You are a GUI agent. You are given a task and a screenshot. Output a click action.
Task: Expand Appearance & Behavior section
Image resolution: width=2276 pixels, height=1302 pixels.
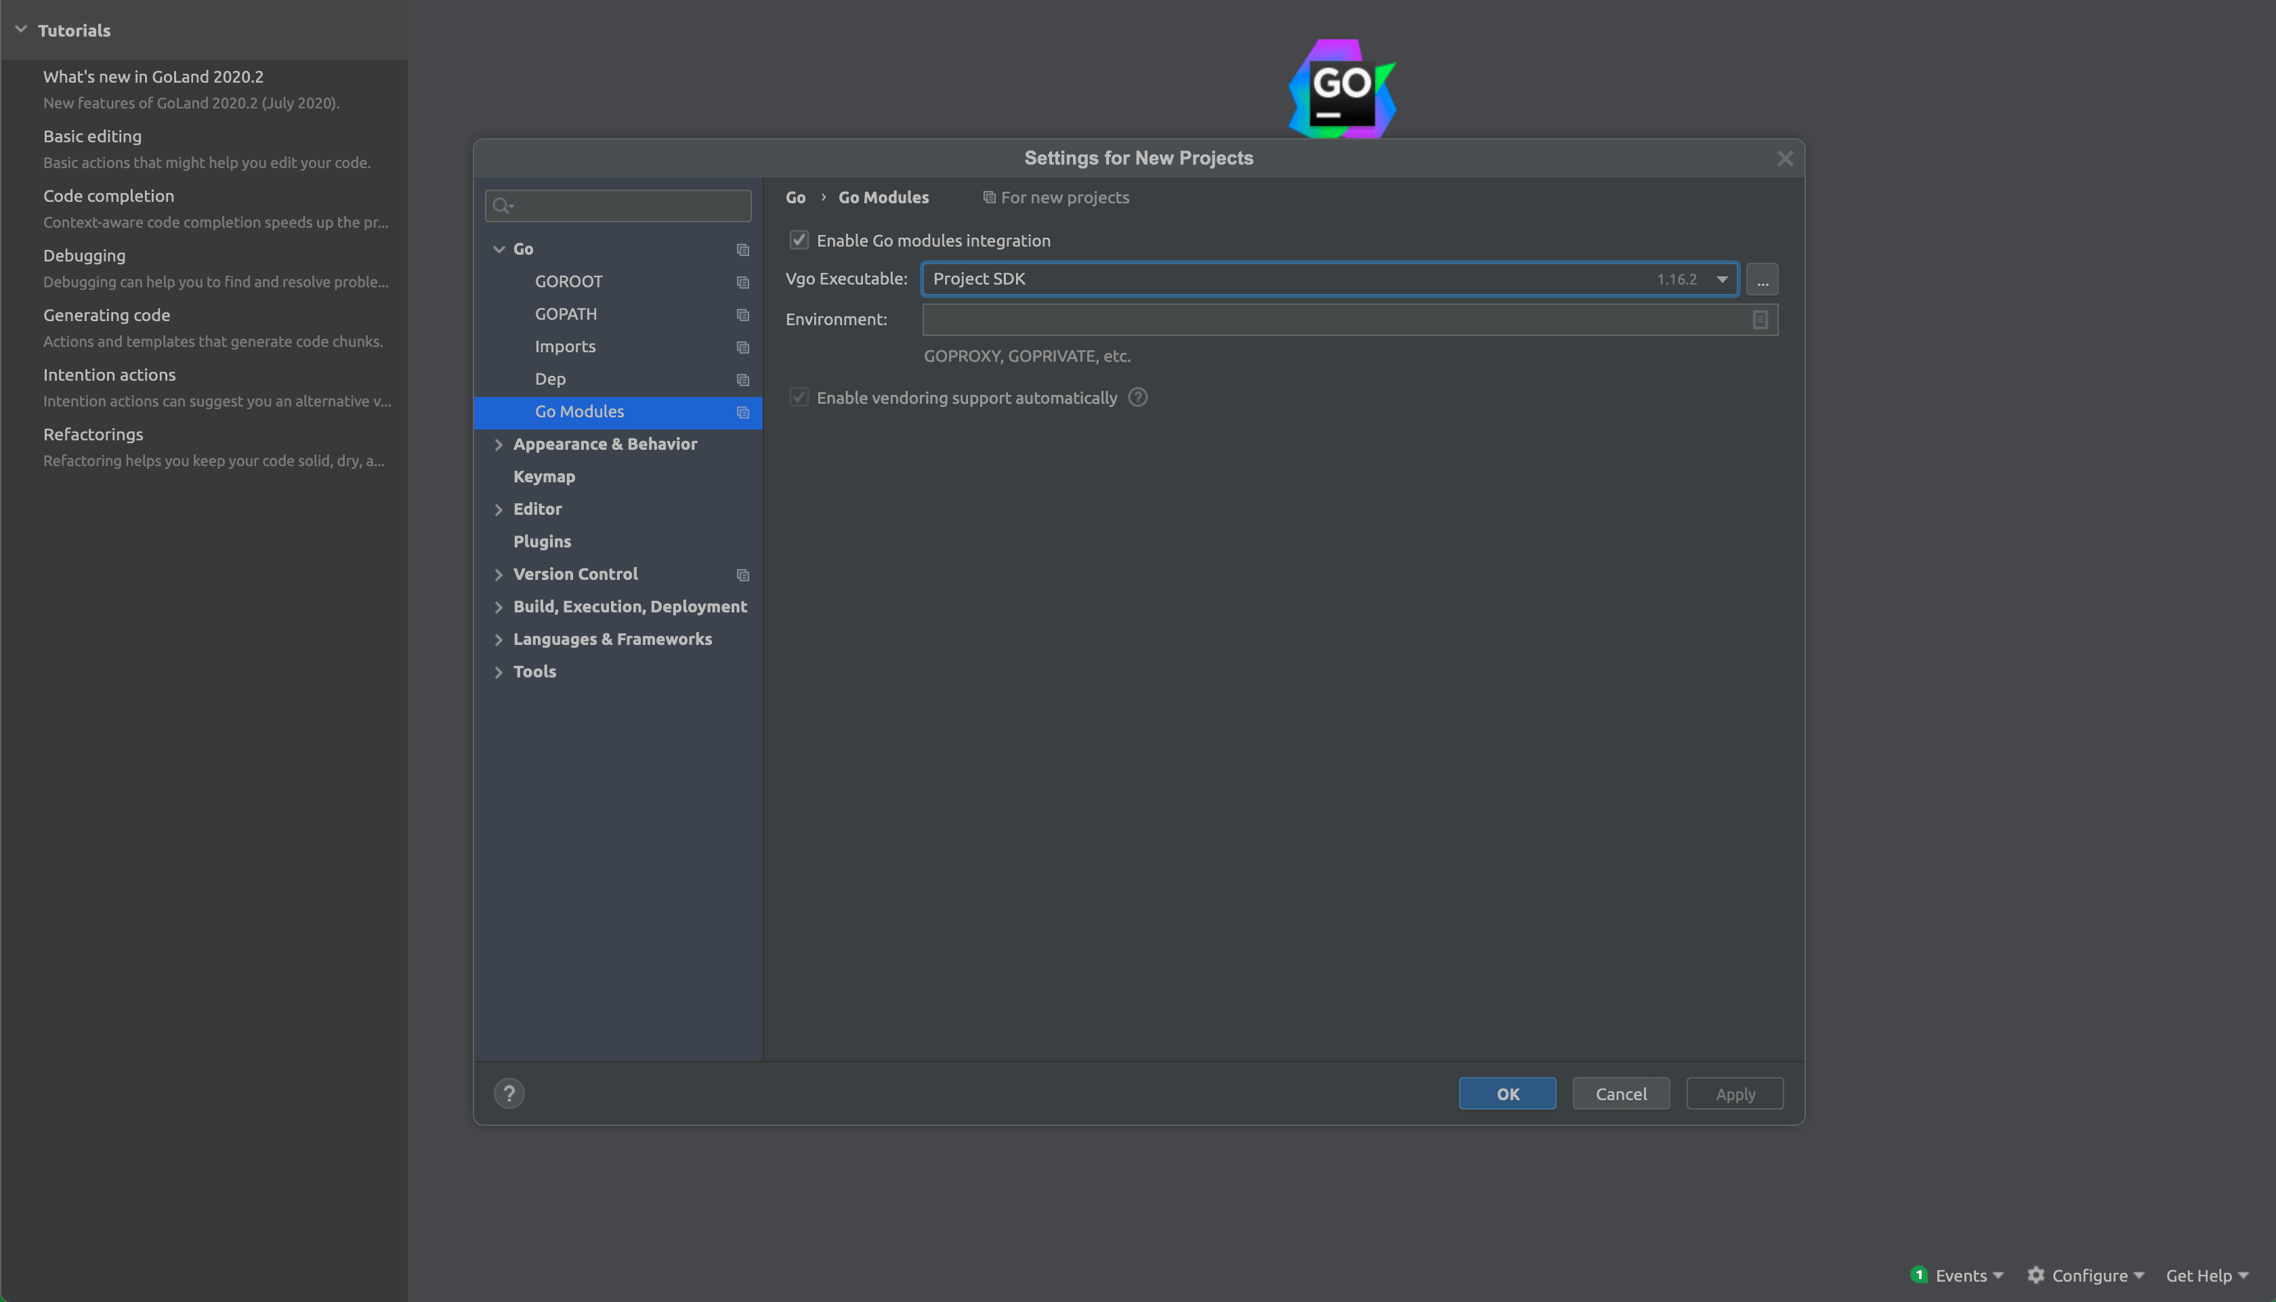coord(499,444)
